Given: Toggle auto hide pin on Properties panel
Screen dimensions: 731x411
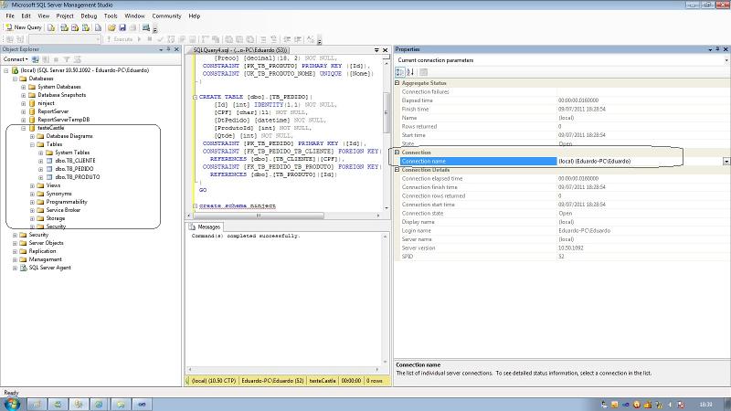Looking at the screenshot, I should click(717, 49).
